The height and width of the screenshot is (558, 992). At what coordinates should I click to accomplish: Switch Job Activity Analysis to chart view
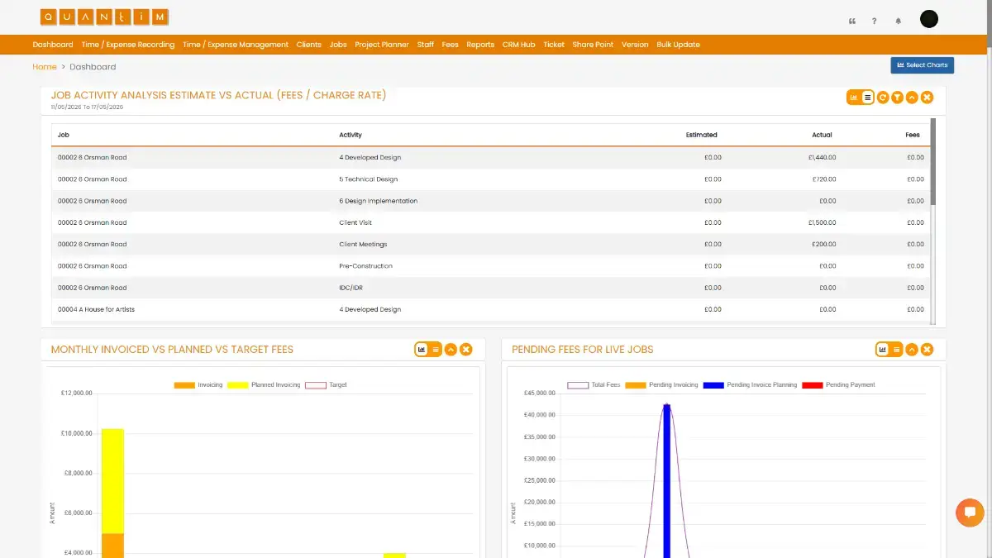[x=854, y=98]
